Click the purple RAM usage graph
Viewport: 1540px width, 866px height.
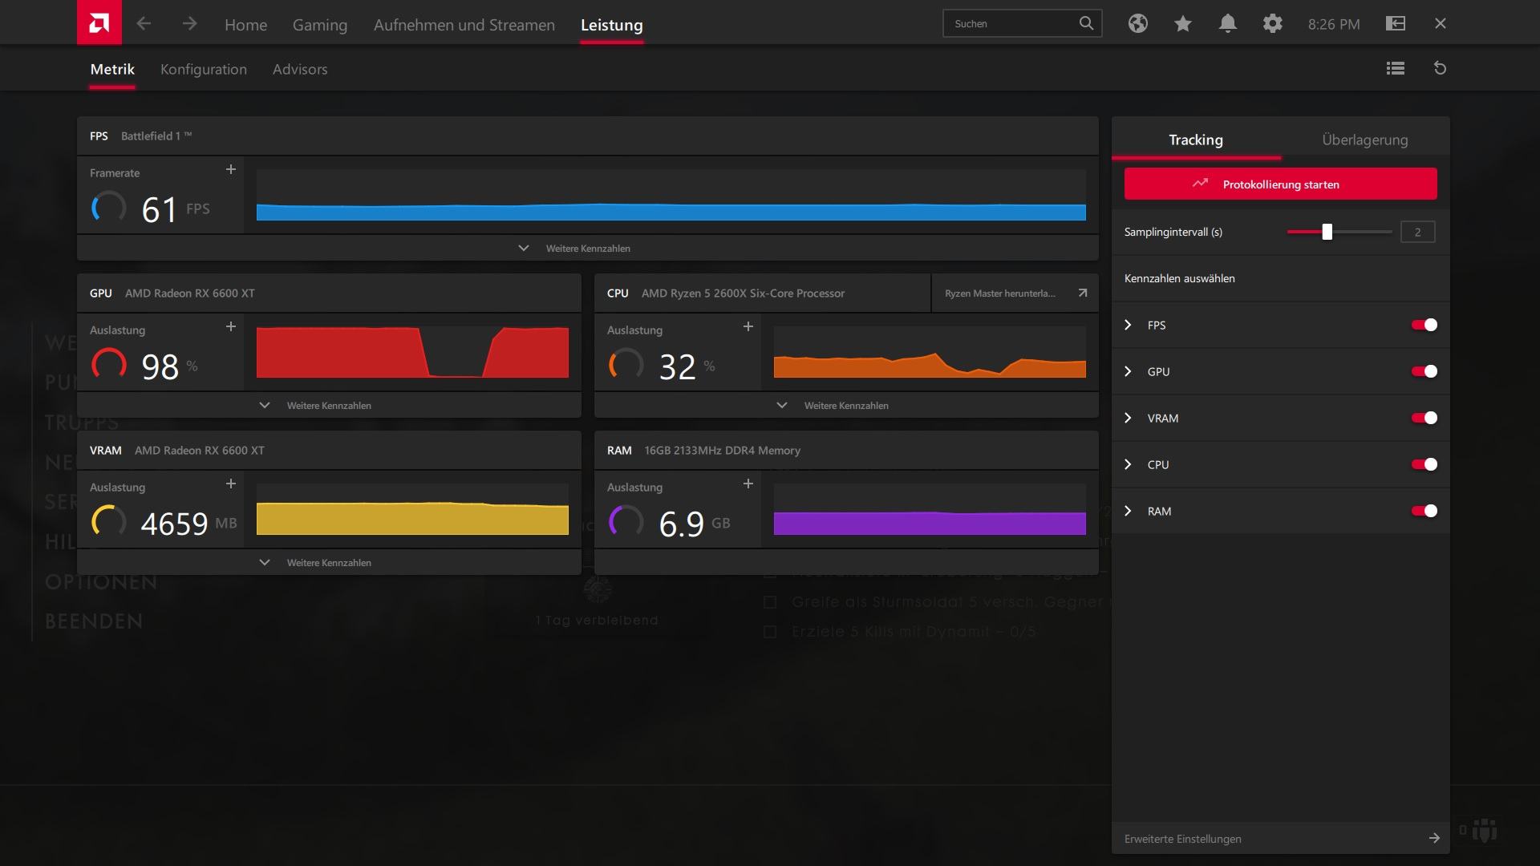click(930, 509)
